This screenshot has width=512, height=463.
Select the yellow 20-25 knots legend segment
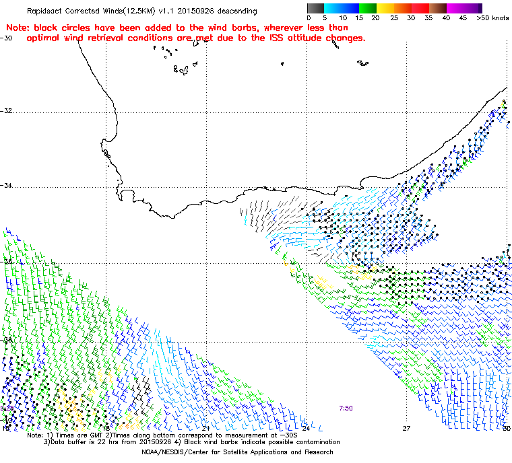coord(385,8)
